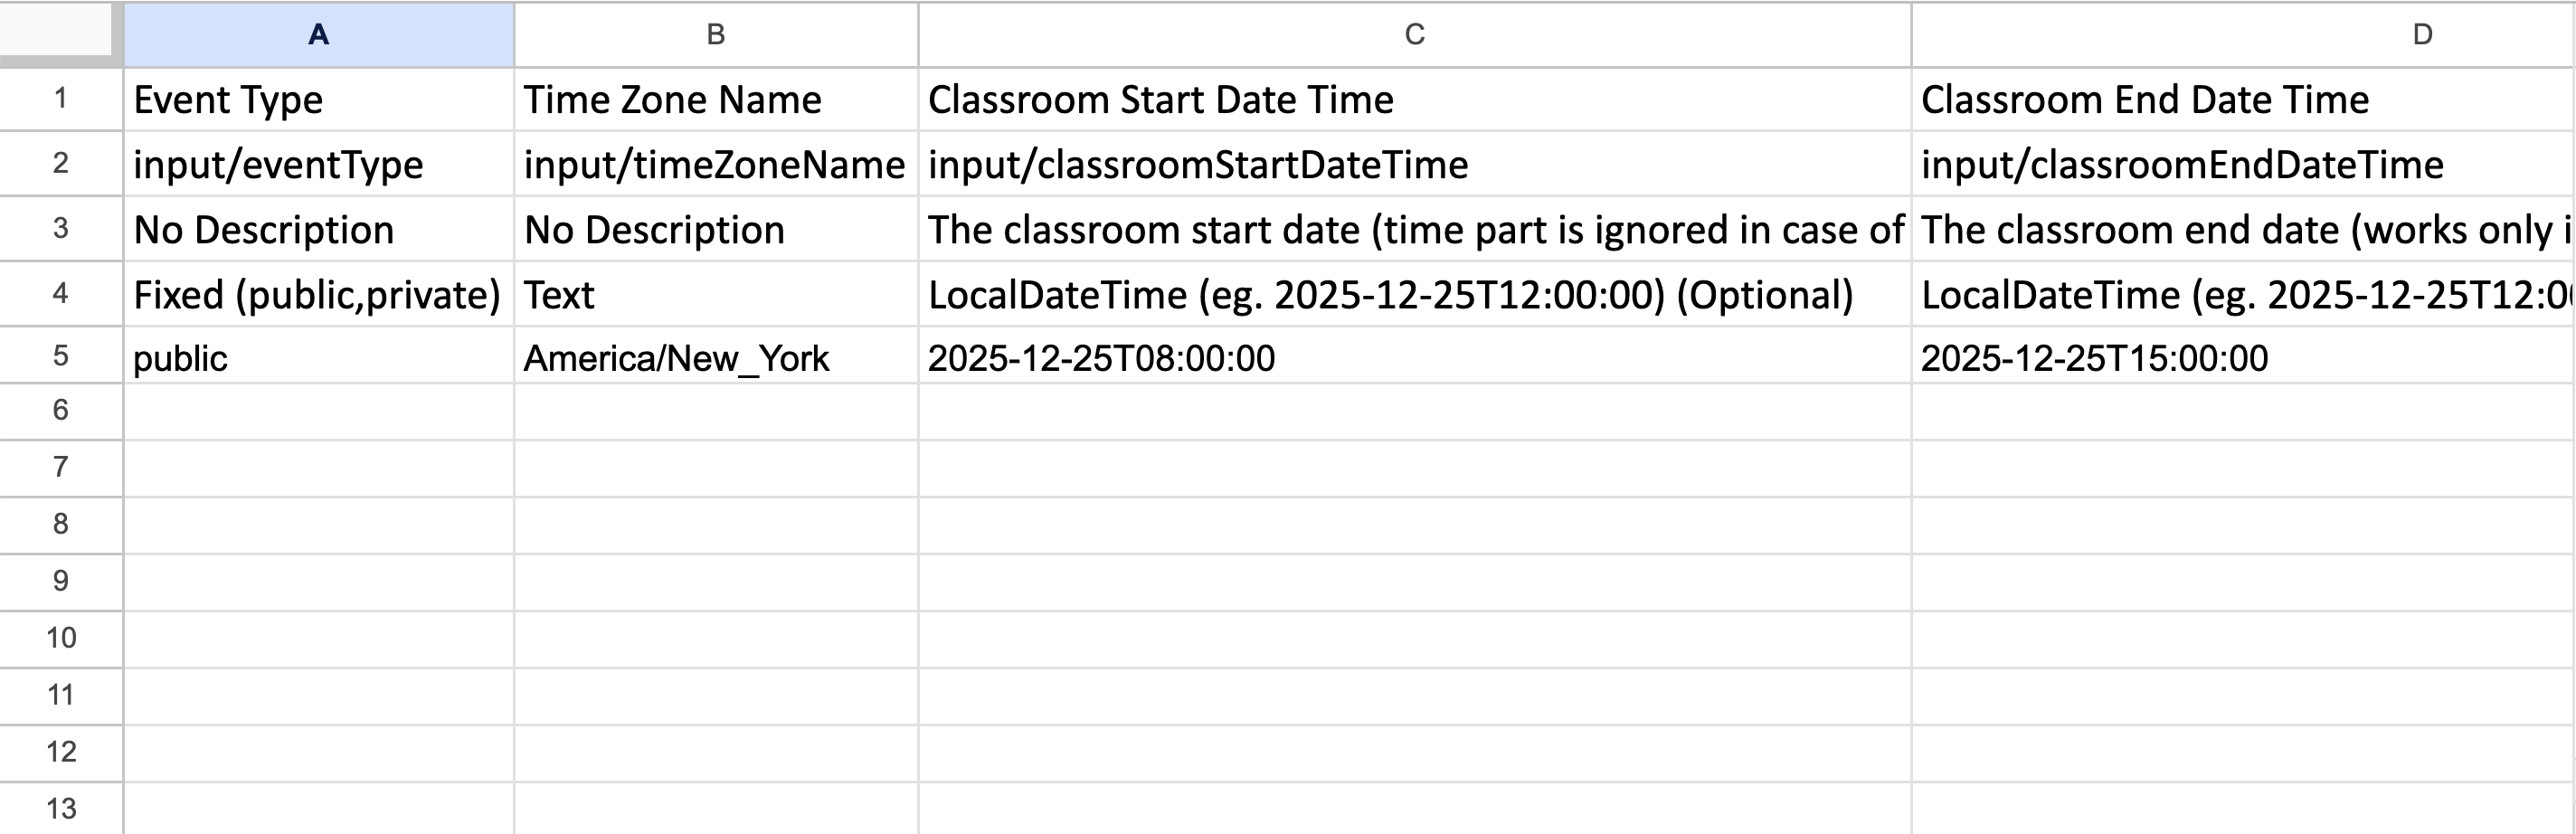
Task: Select the 'input/classroomEndDateTime' cell
Action: pos(2242,165)
